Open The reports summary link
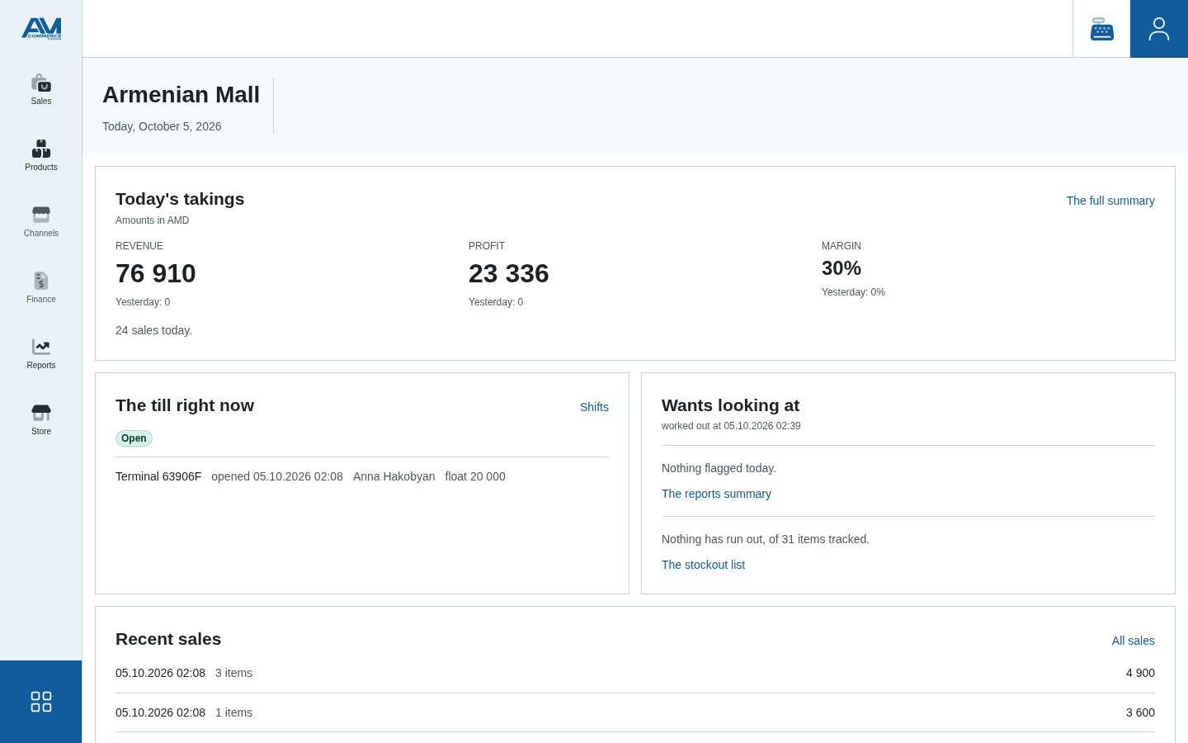Screen dimensions: 1188x743 [x=716, y=494]
